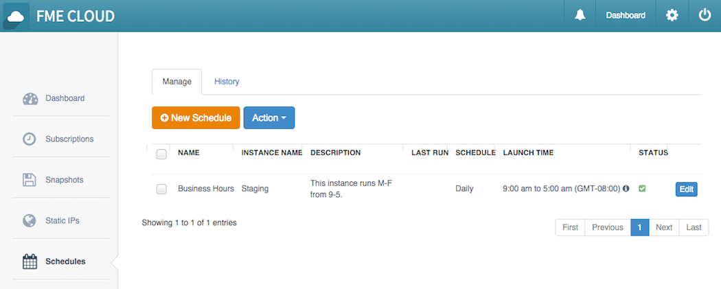Open the Action dropdown menu
Viewport: 721px width, 289px height.
pos(269,118)
